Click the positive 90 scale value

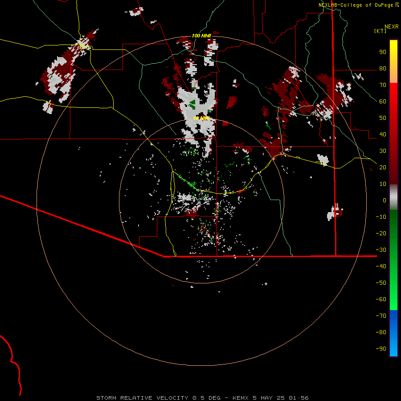click(x=383, y=52)
